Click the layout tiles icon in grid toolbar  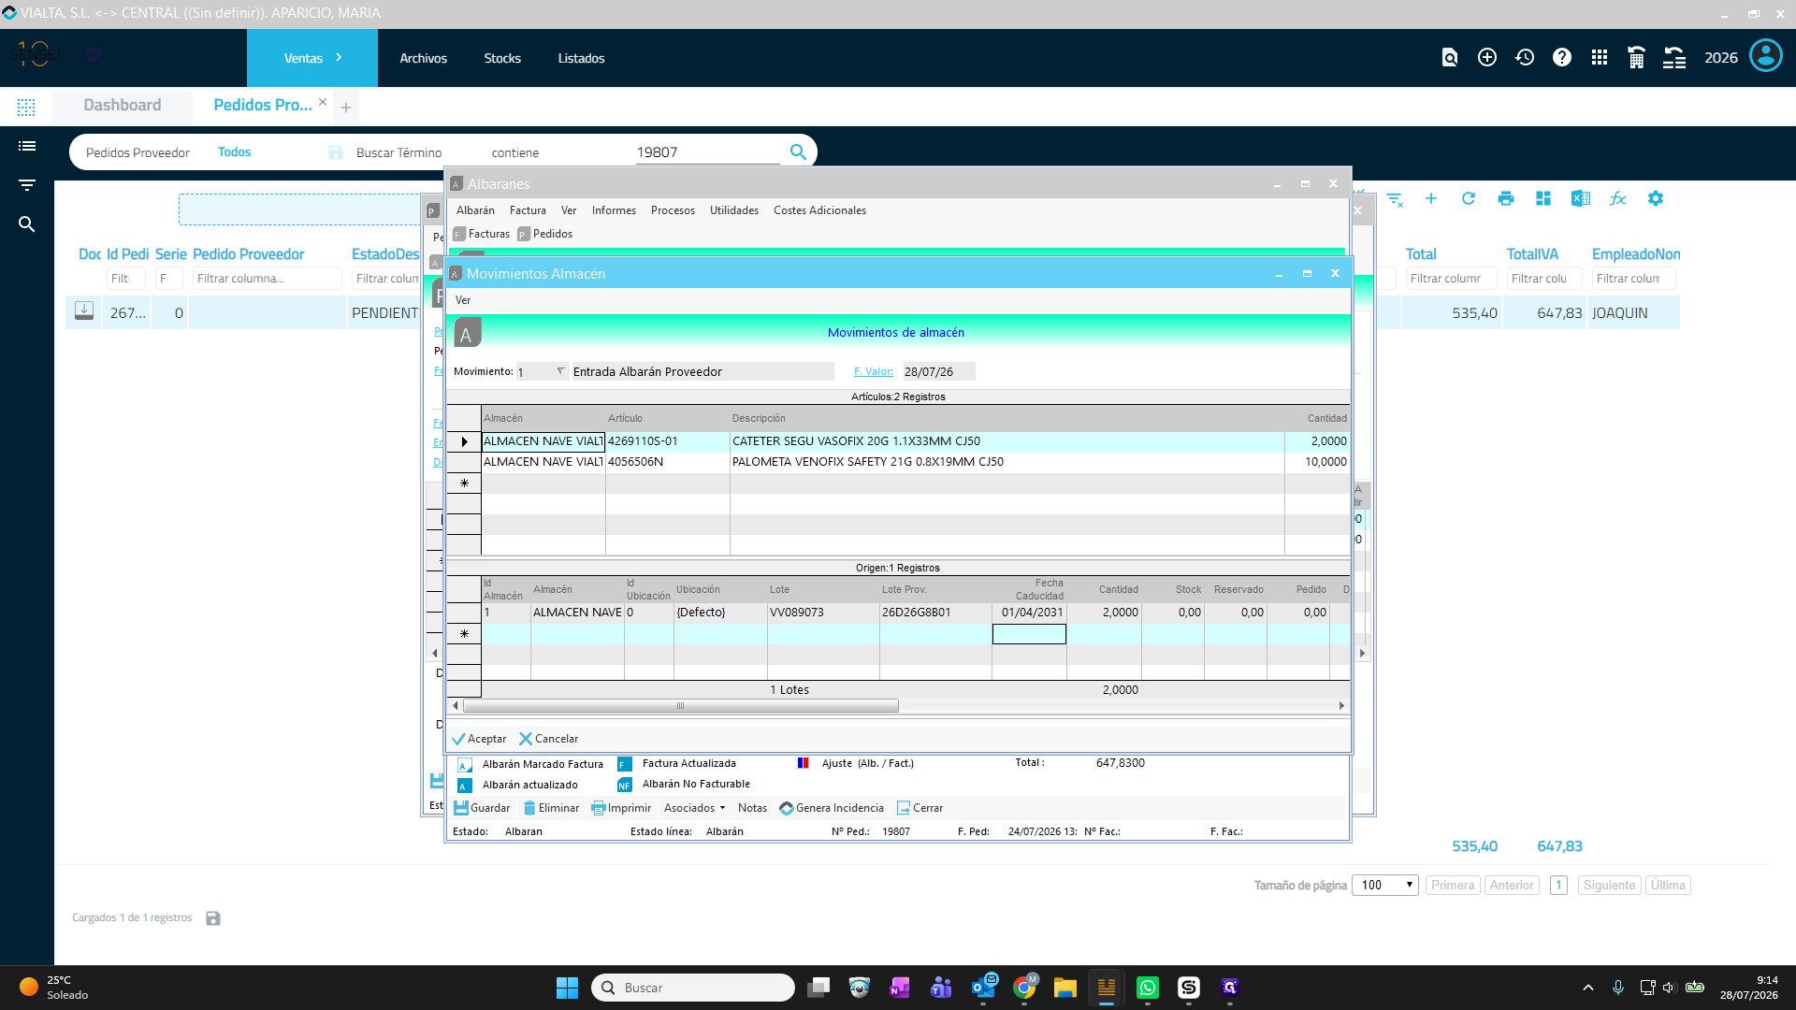pyautogui.click(x=1543, y=198)
